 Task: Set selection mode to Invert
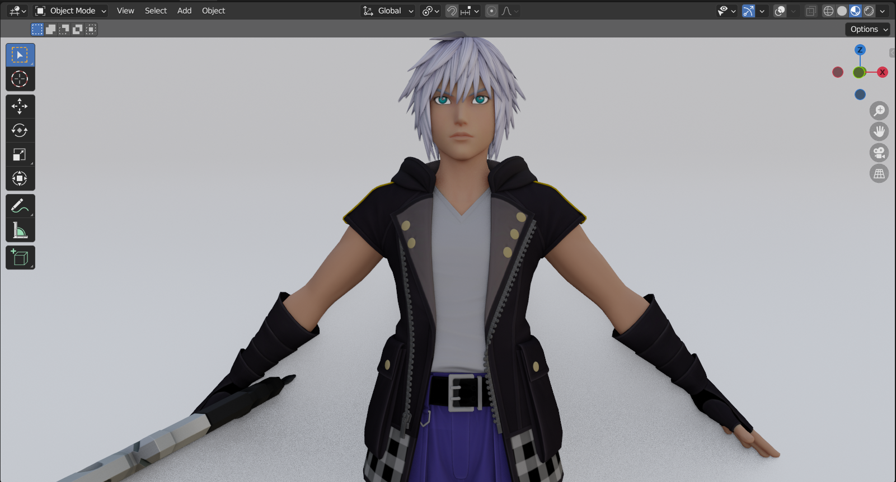click(x=78, y=30)
